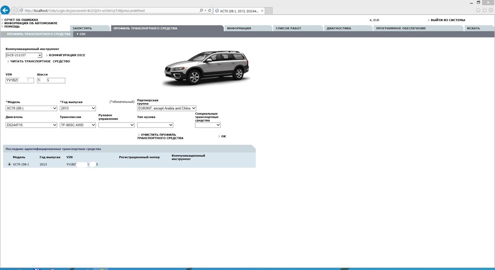Click the Шасси input field
Image resolution: width=495 pixels, height=270 pixels.
click(51, 80)
